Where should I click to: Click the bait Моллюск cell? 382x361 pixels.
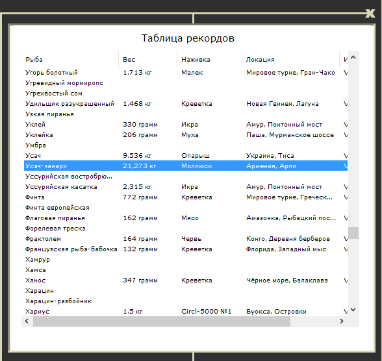197,166
